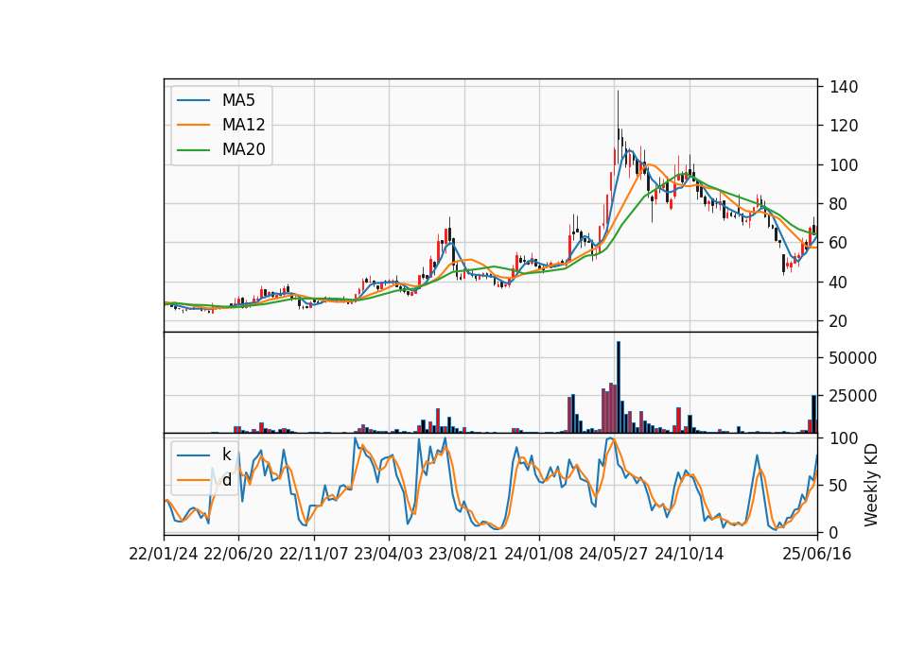Click the d legend label in KD panel
Image resolution: width=908 pixels, height=652 pixels.
pos(226,480)
